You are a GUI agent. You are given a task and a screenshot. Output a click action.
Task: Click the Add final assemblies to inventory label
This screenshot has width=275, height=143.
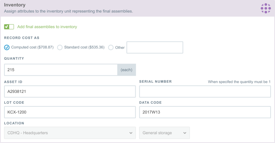(47, 27)
